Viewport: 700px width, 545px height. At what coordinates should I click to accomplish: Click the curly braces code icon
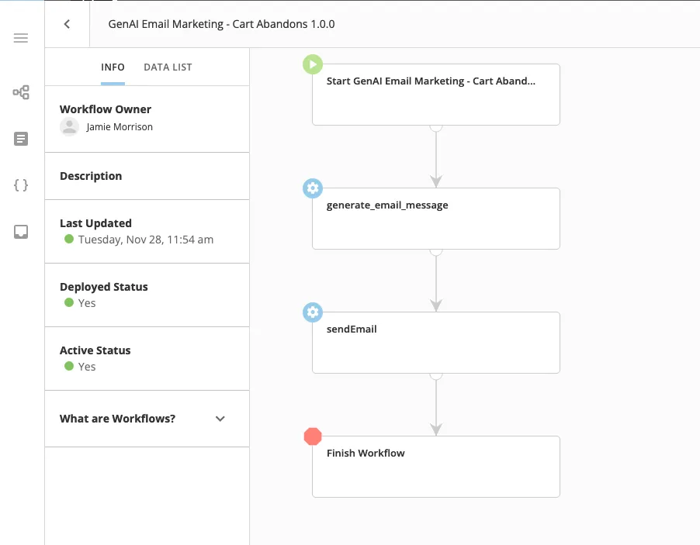(21, 185)
